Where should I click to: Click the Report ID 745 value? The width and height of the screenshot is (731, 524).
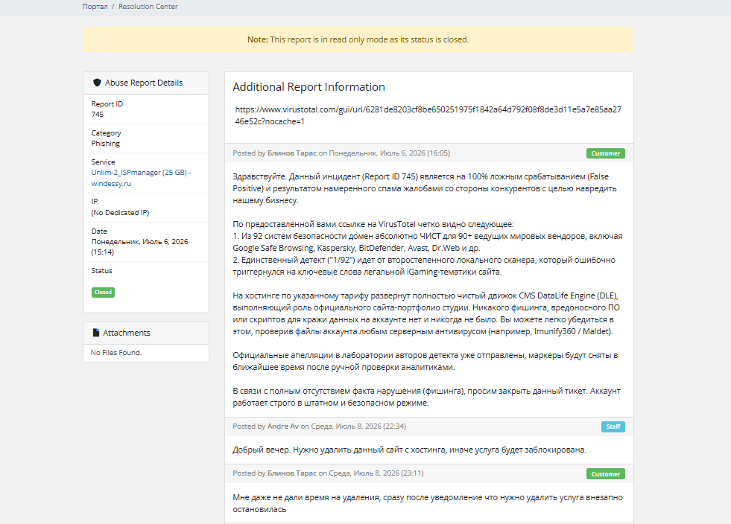click(98, 115)
